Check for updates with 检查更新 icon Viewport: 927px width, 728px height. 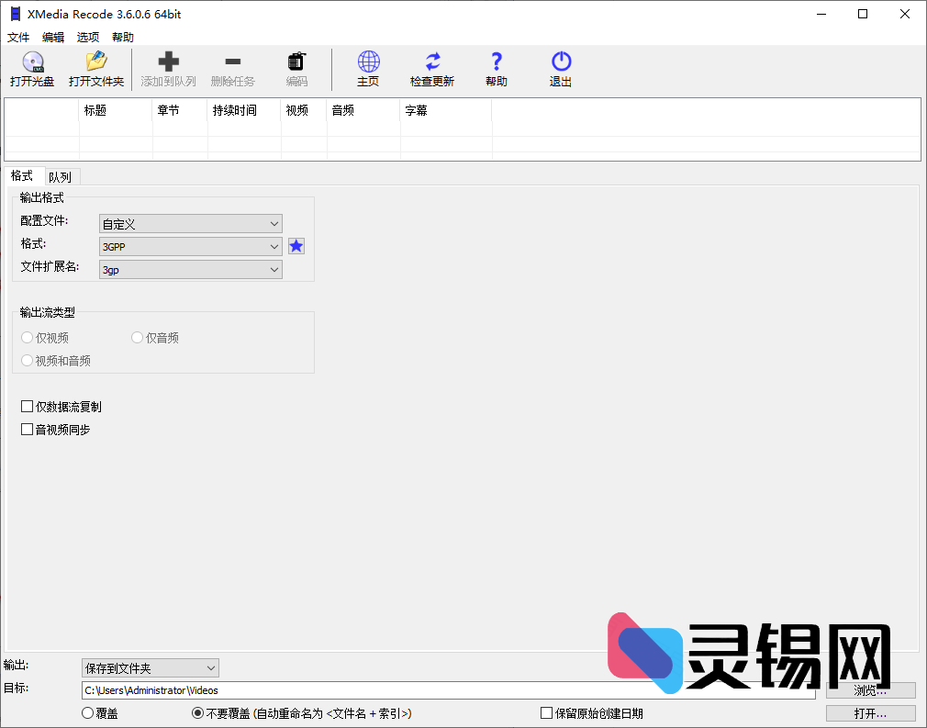431,69
